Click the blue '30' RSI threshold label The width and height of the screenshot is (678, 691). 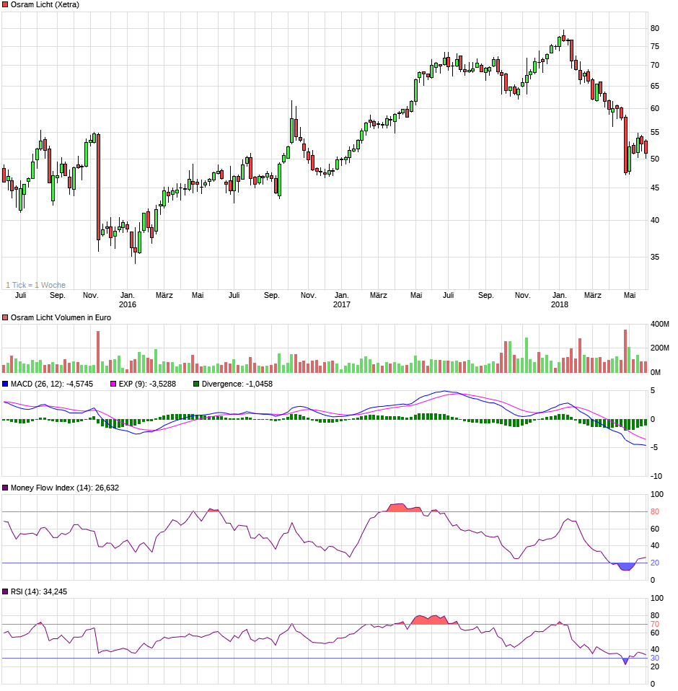[655, 659]
